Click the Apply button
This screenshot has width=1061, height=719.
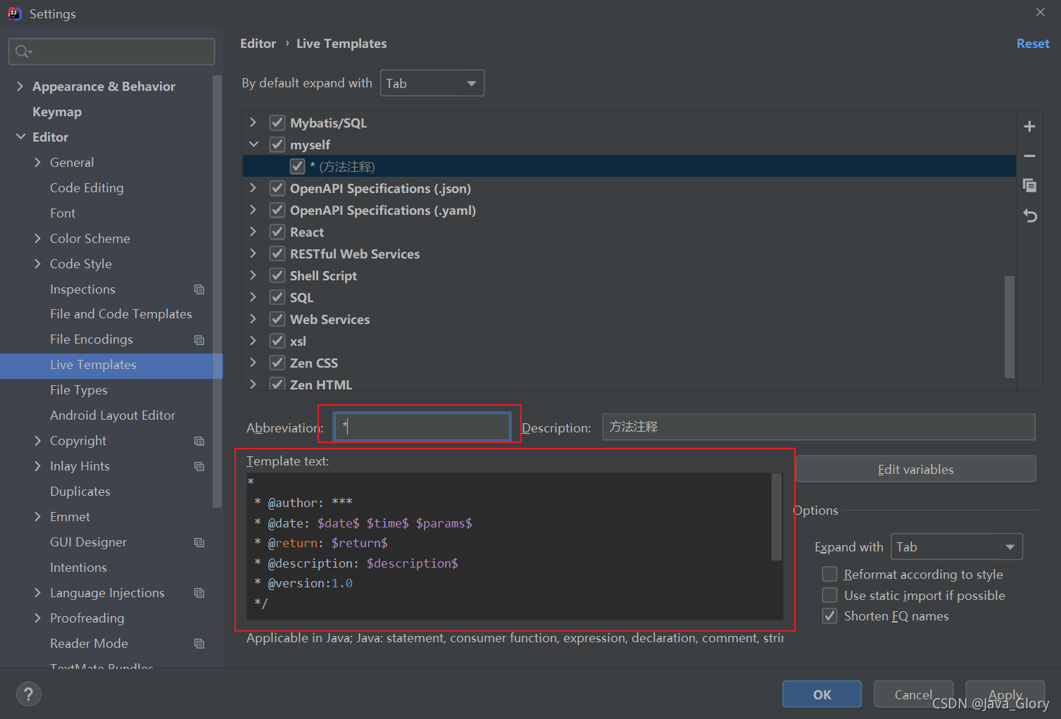[x=1005, y=694]
